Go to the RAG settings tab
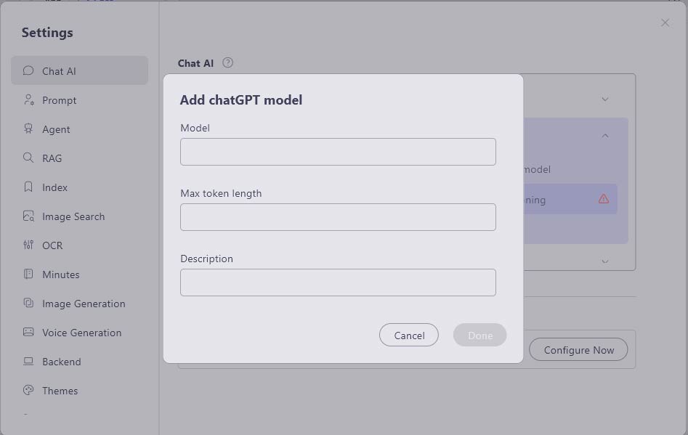 tap(79, 158)
